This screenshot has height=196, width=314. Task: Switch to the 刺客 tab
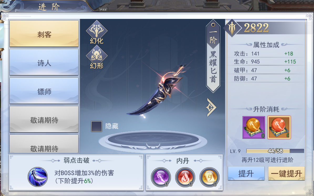point(44,34)
